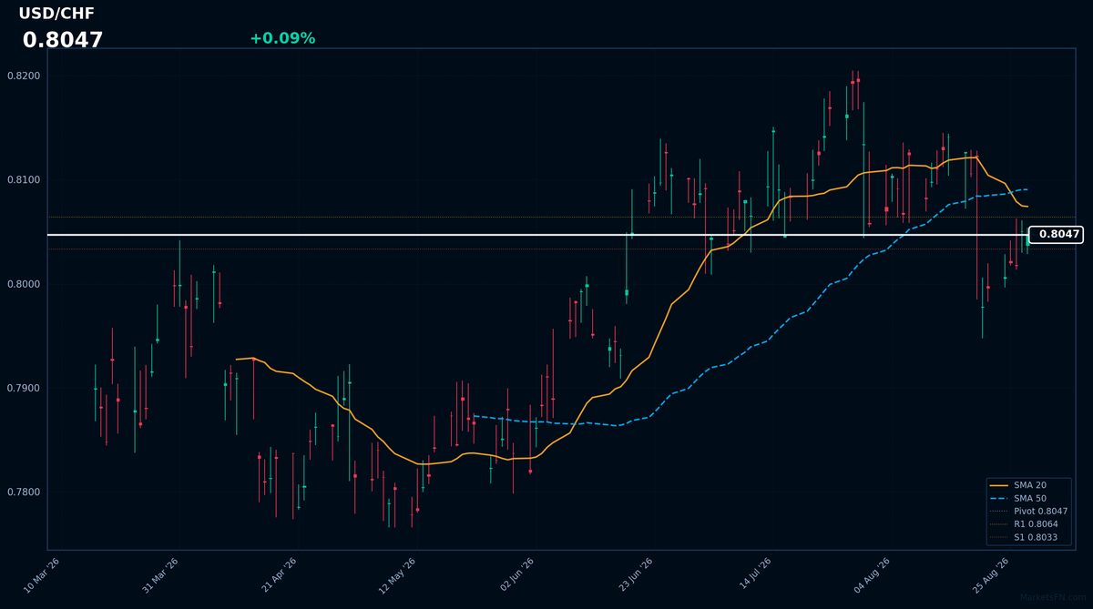Click the +0.09% change indicator
Viewport: 1093px width, 609px height.
282,38
